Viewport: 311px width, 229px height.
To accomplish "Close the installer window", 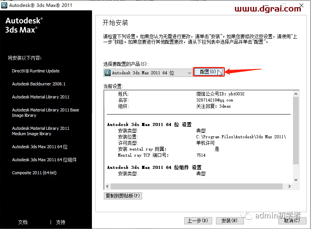I will (301, 5).
